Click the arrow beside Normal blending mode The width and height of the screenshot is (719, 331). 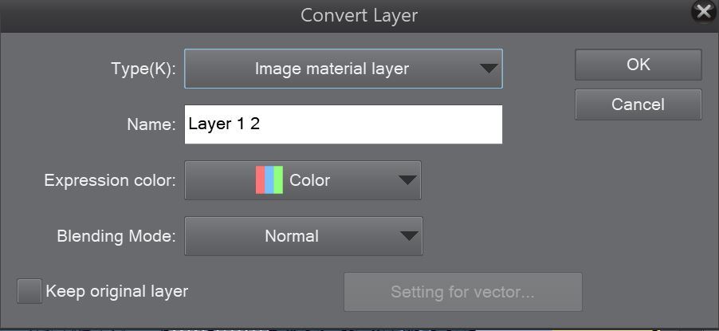(409, 236)
